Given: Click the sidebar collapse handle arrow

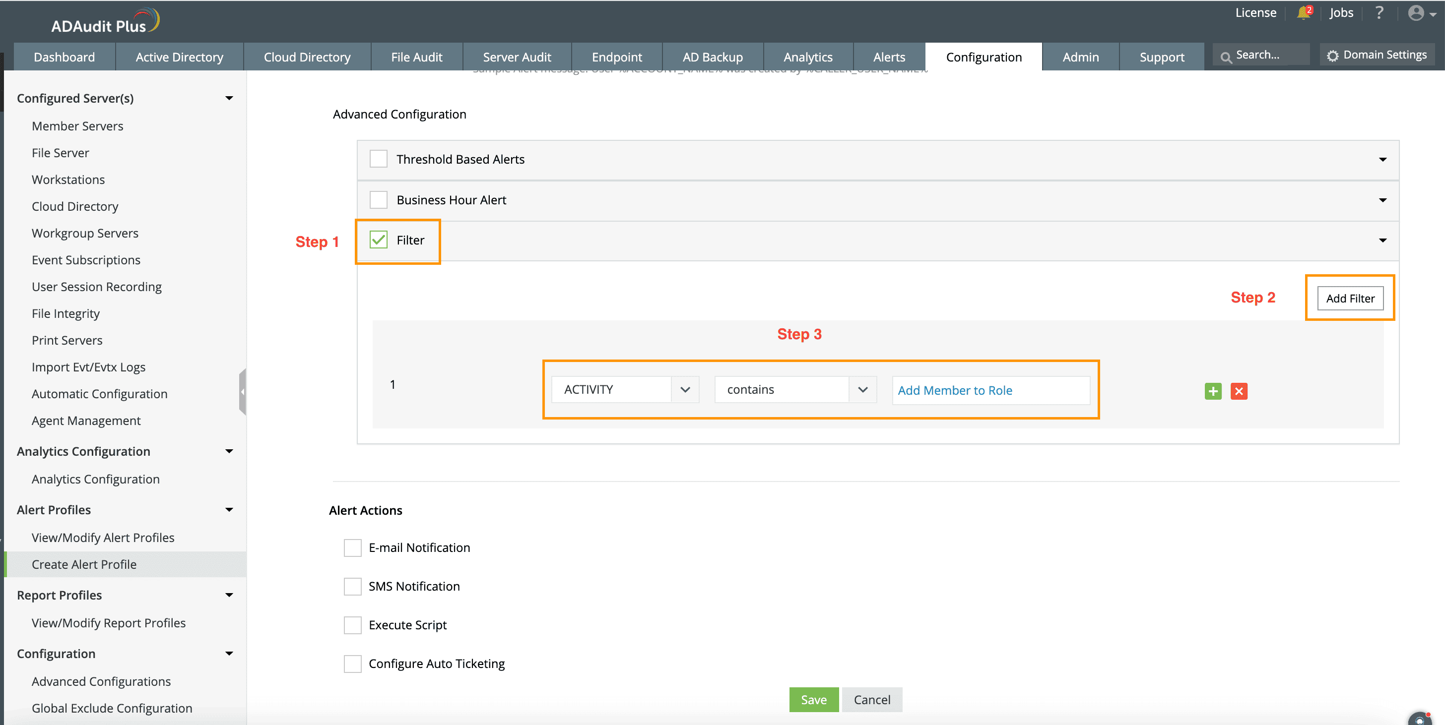Looking at the screenshot, I should 242,391.
